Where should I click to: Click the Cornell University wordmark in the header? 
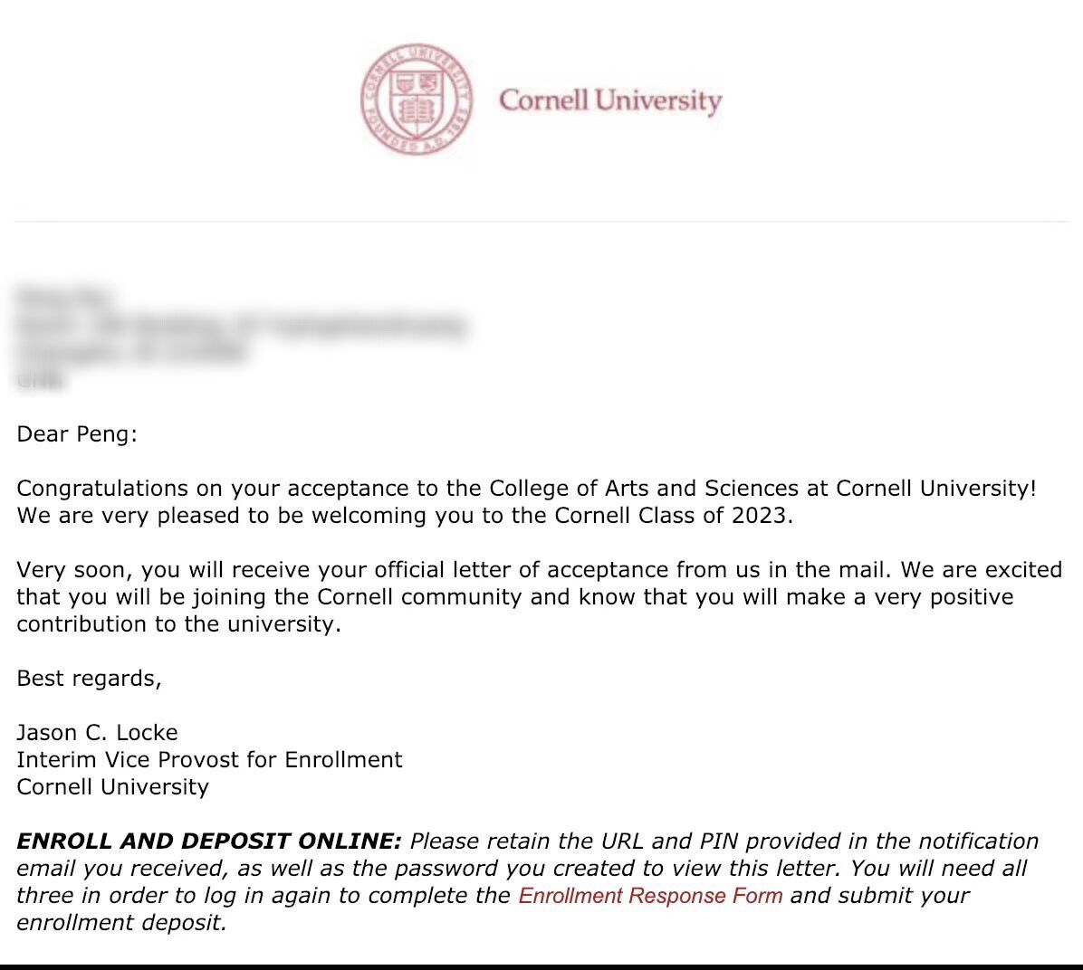pos(609,100)
